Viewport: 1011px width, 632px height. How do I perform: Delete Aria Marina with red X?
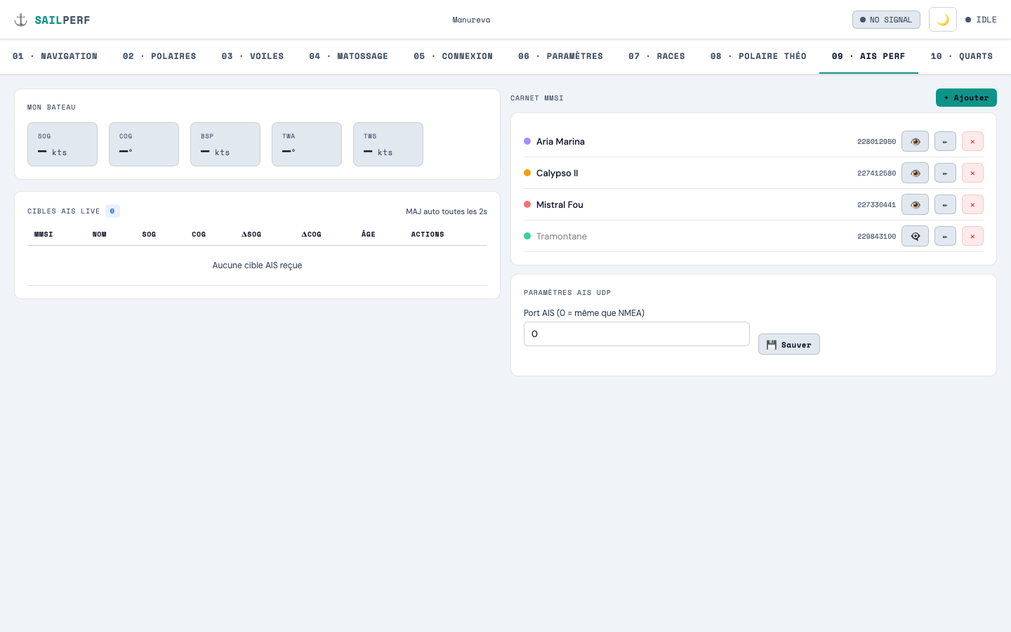click(972, 141)
